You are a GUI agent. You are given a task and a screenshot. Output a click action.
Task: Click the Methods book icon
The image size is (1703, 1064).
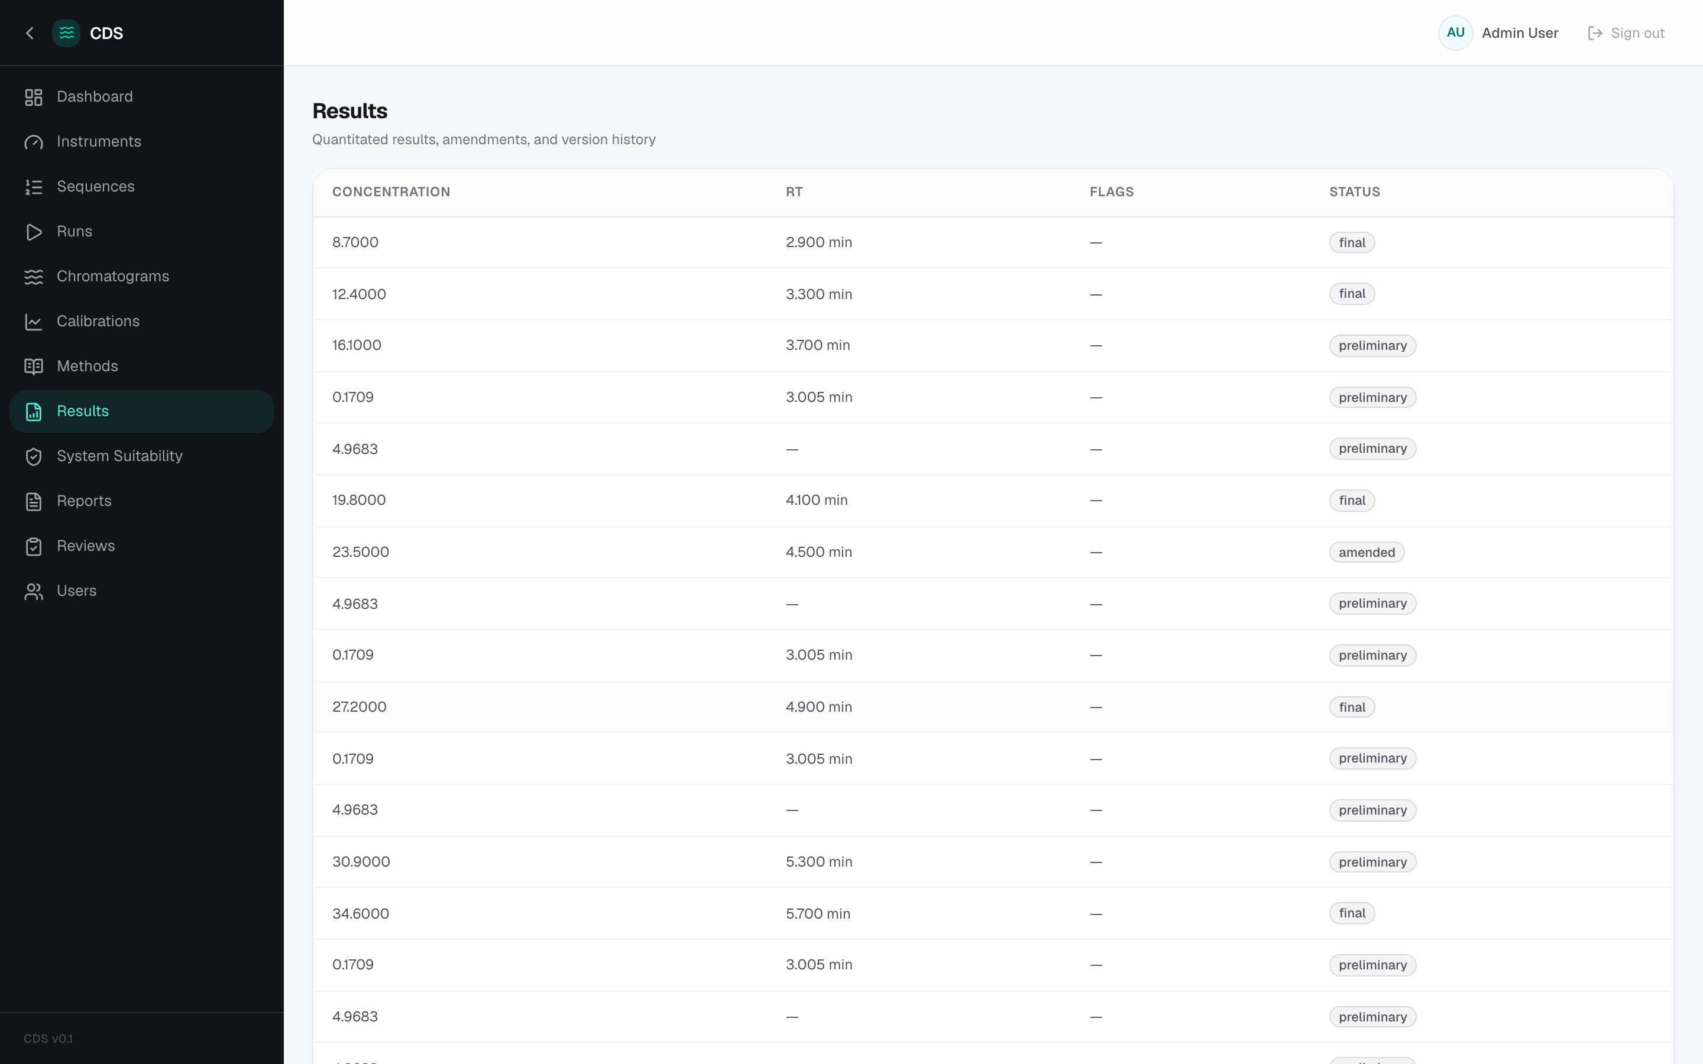[33, 366]
